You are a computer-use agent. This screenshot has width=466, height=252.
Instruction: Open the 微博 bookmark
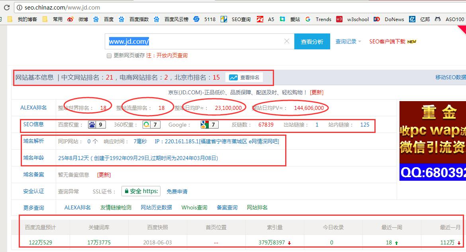pos(78,20)
